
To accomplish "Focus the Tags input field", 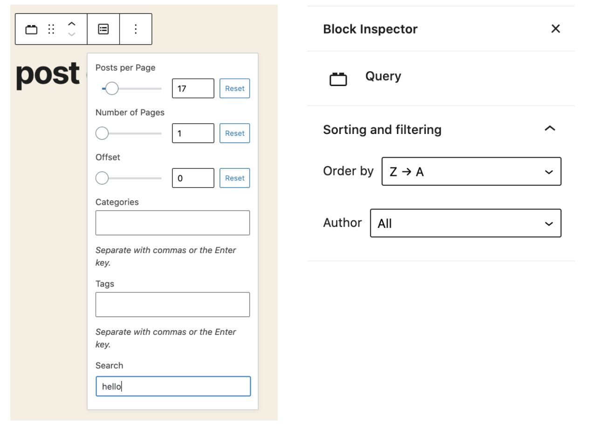I will pyautogui.click(x=172, y=305).
